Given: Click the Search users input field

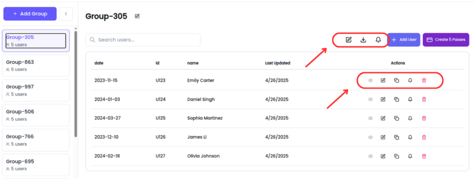Looking at the screenshot, I should point(143,40).
